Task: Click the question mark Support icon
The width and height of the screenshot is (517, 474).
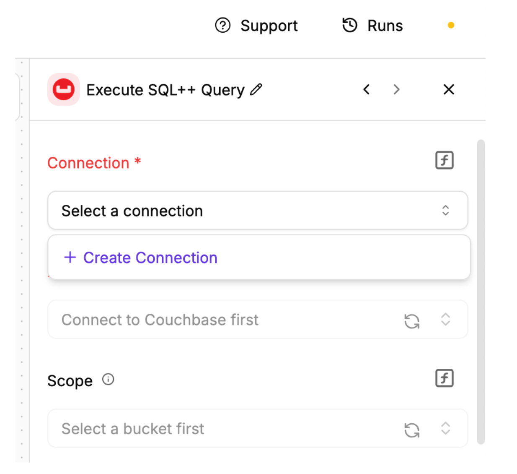Action: [222, 25]
